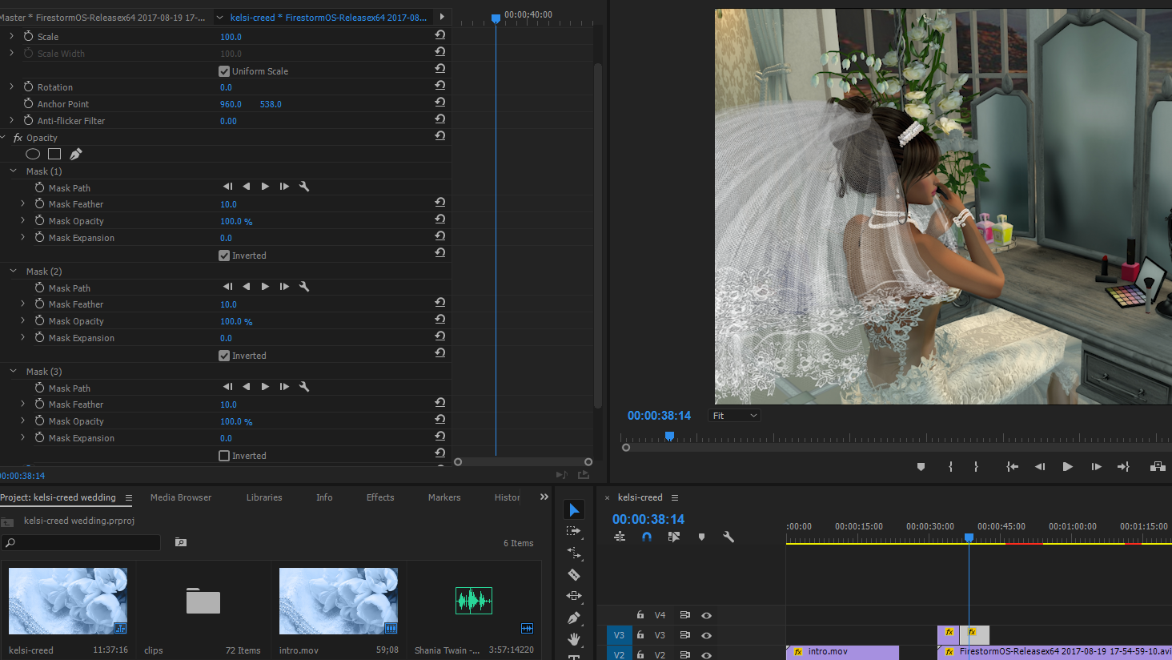Toggle V2 track output eye
This screenshot has width=1172, height=660.
(706, 655)
